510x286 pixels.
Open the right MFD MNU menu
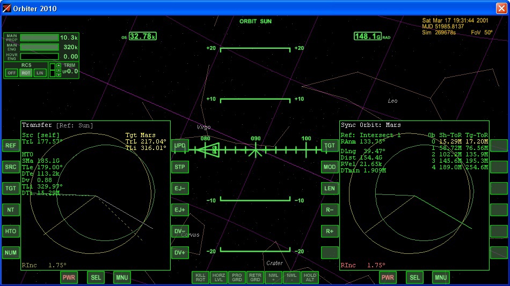pos(441,277)
